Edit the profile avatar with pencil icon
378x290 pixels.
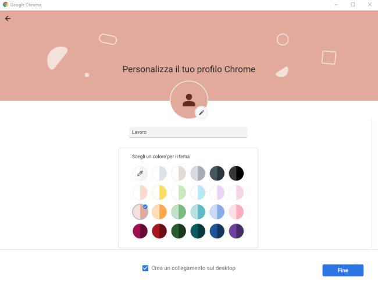click(x=201, y=112)
